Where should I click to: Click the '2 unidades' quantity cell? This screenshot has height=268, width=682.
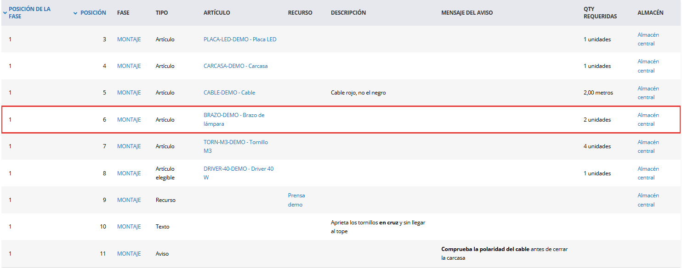[597, 120]
